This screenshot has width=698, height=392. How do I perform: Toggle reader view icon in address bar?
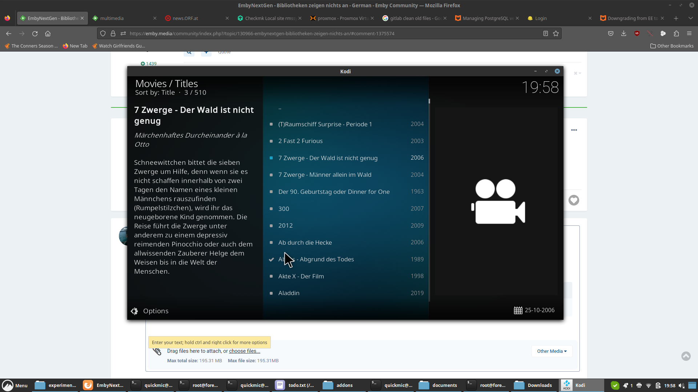[545, 34]
